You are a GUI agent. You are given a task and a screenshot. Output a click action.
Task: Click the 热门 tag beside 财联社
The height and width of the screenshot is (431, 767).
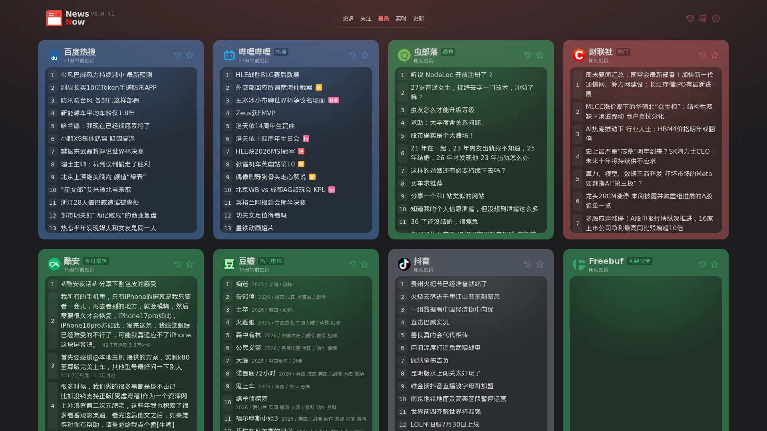click(623, 52)
